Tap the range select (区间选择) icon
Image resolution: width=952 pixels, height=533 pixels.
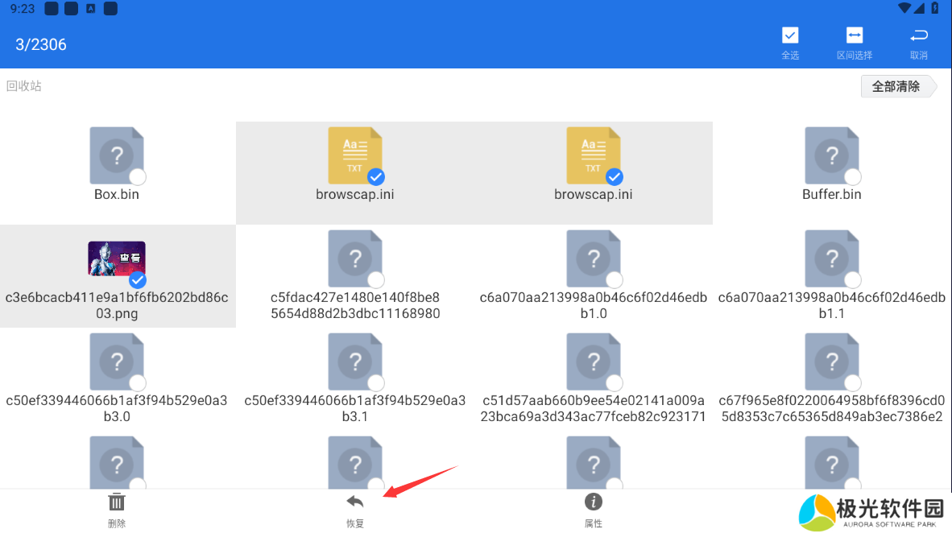[x=855, y=36]
